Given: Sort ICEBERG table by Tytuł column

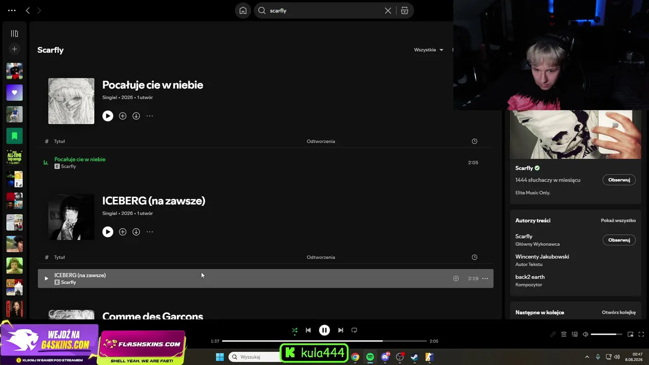Looking at the screenshot, I should [59, 257].
